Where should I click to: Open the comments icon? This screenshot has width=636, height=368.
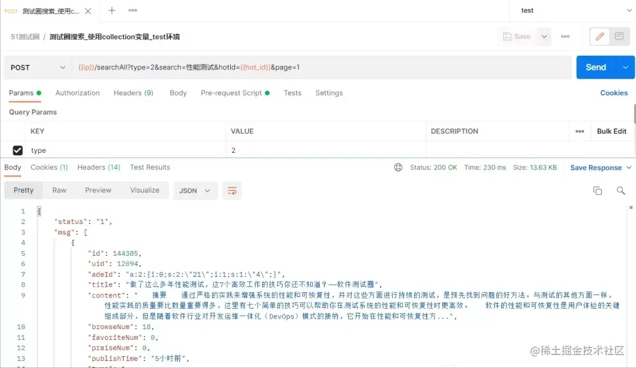pos(619,36)
